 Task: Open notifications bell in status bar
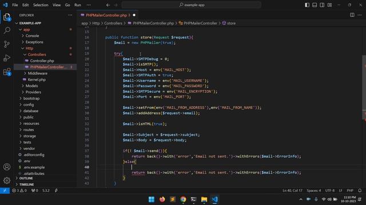(360, 191)
